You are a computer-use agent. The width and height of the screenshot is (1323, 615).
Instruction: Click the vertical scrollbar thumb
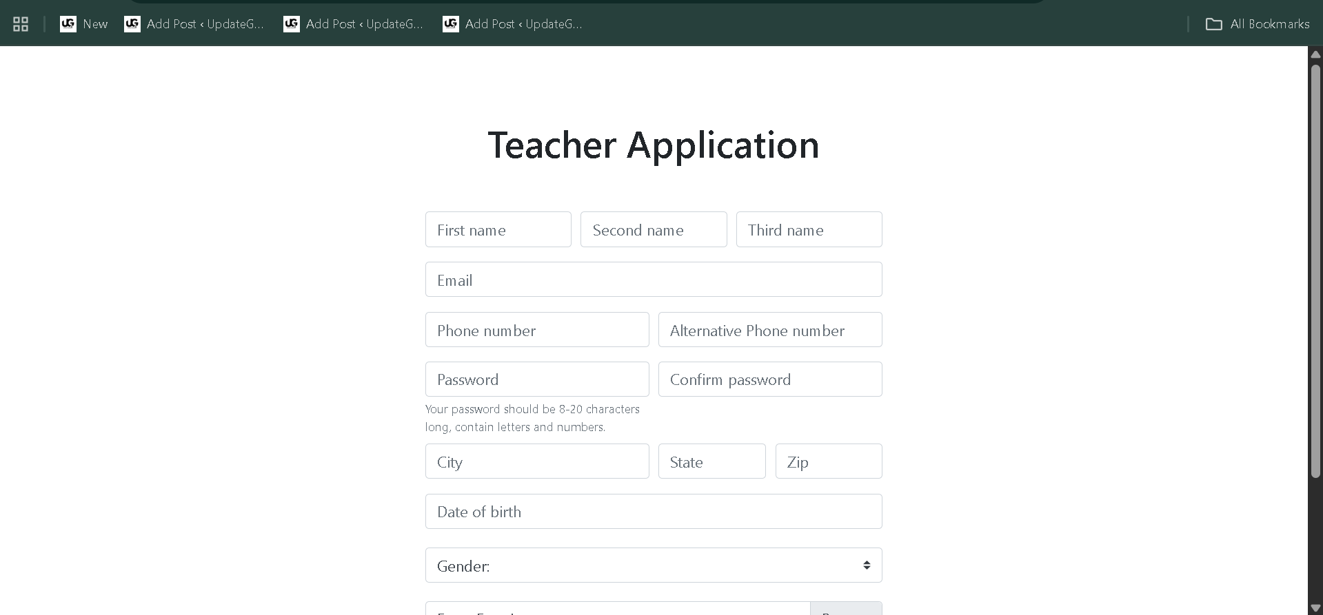click(1315, 269)
